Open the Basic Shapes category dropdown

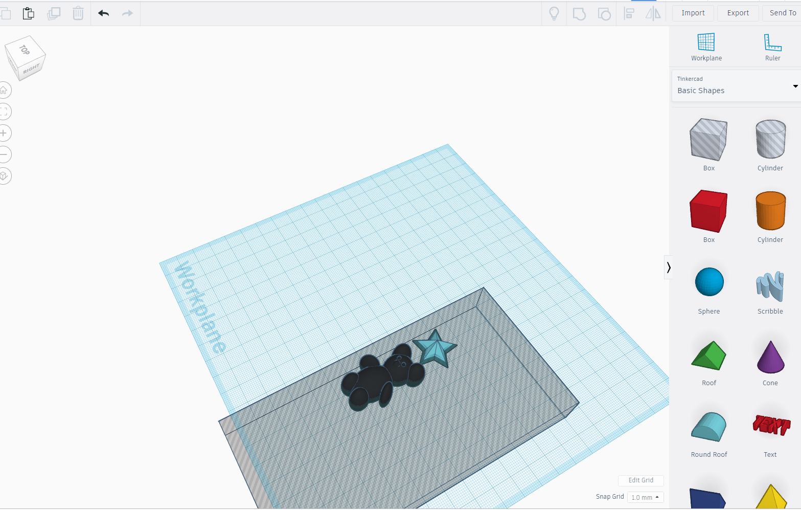coord(736,86)
